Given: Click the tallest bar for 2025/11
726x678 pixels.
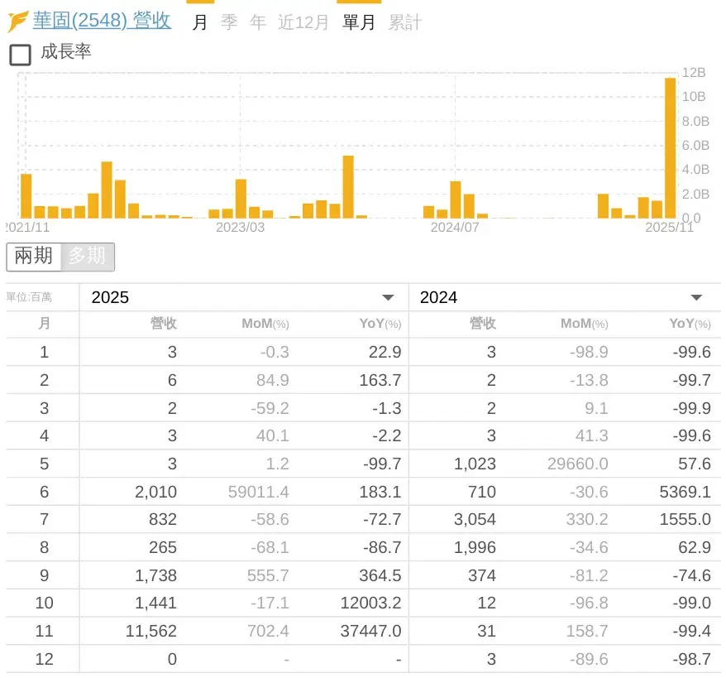Looking at the screenshot, I should click(x=670, y=147).
